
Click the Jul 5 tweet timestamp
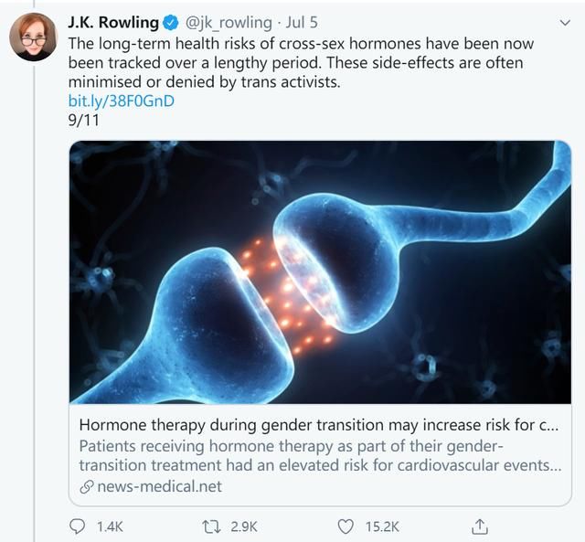tap(305, 22)
